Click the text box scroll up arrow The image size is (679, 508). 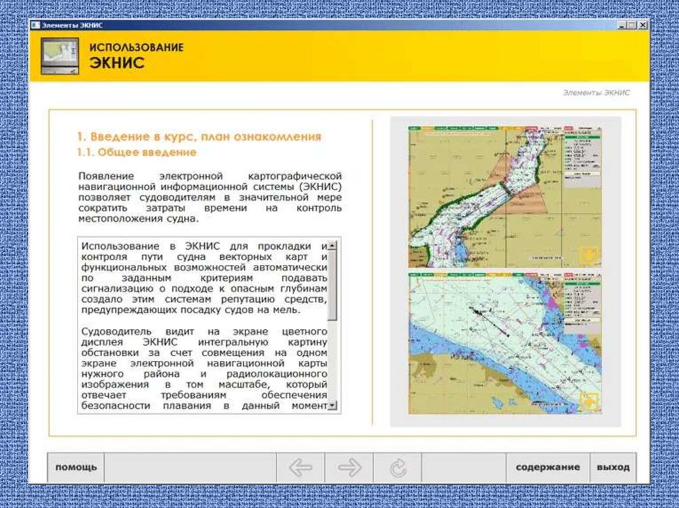(x=332, y=246)
